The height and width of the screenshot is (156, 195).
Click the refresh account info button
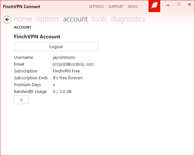point(21,100)
